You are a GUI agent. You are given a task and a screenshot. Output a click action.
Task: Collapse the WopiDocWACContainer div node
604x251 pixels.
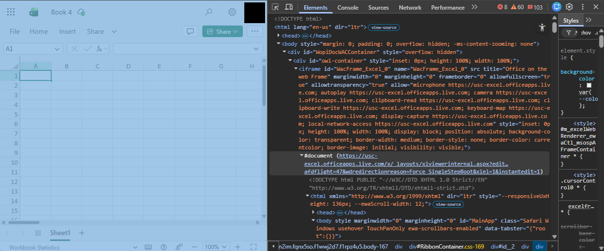pyautogui.click(x=284, y=52)
